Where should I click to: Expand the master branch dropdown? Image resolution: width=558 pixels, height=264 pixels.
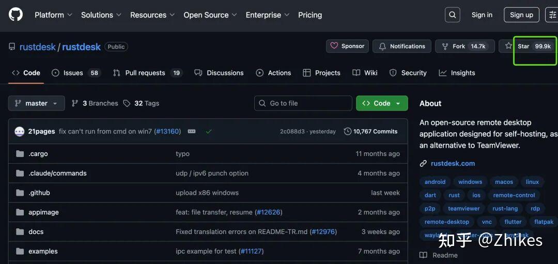[x=36, y=103]
